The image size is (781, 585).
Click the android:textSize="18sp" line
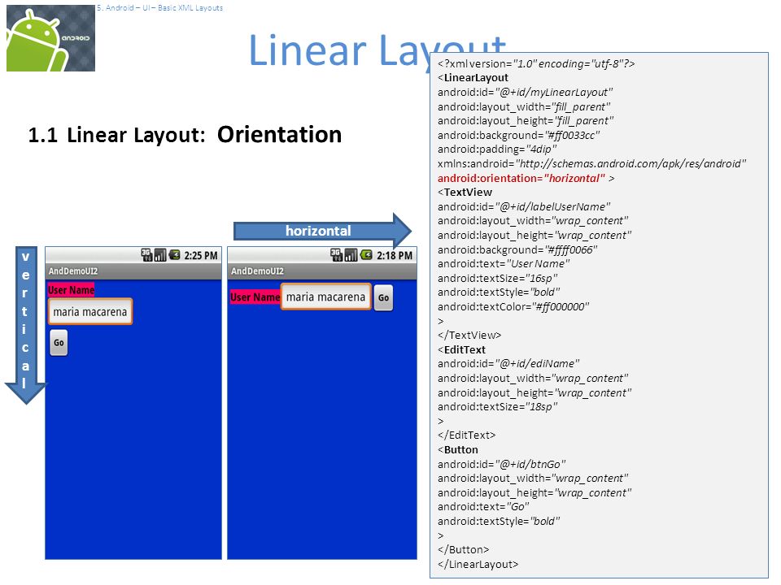pos(498,406)
